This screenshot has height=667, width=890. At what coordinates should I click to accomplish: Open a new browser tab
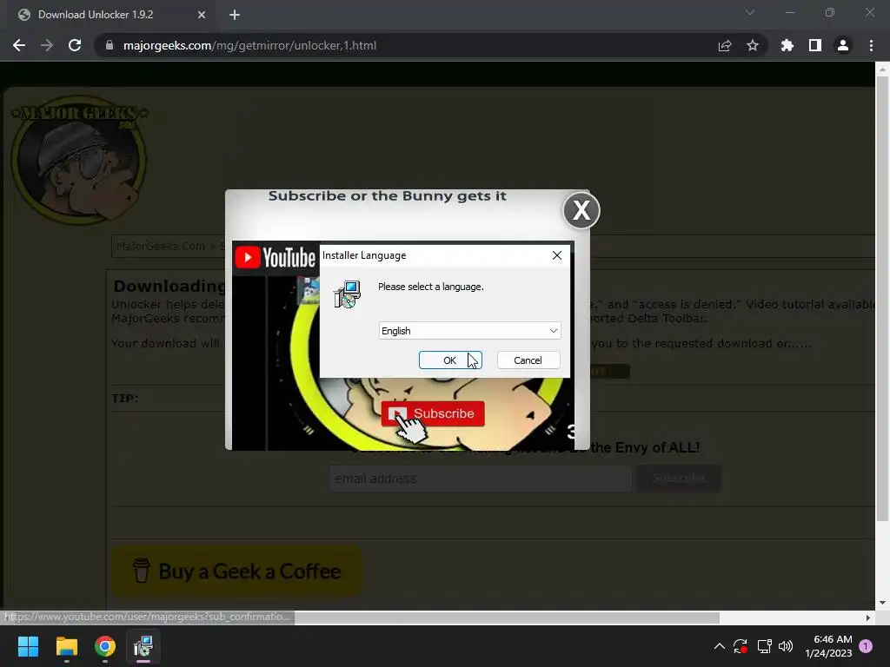pyautogui.click(x=235, y=15)
